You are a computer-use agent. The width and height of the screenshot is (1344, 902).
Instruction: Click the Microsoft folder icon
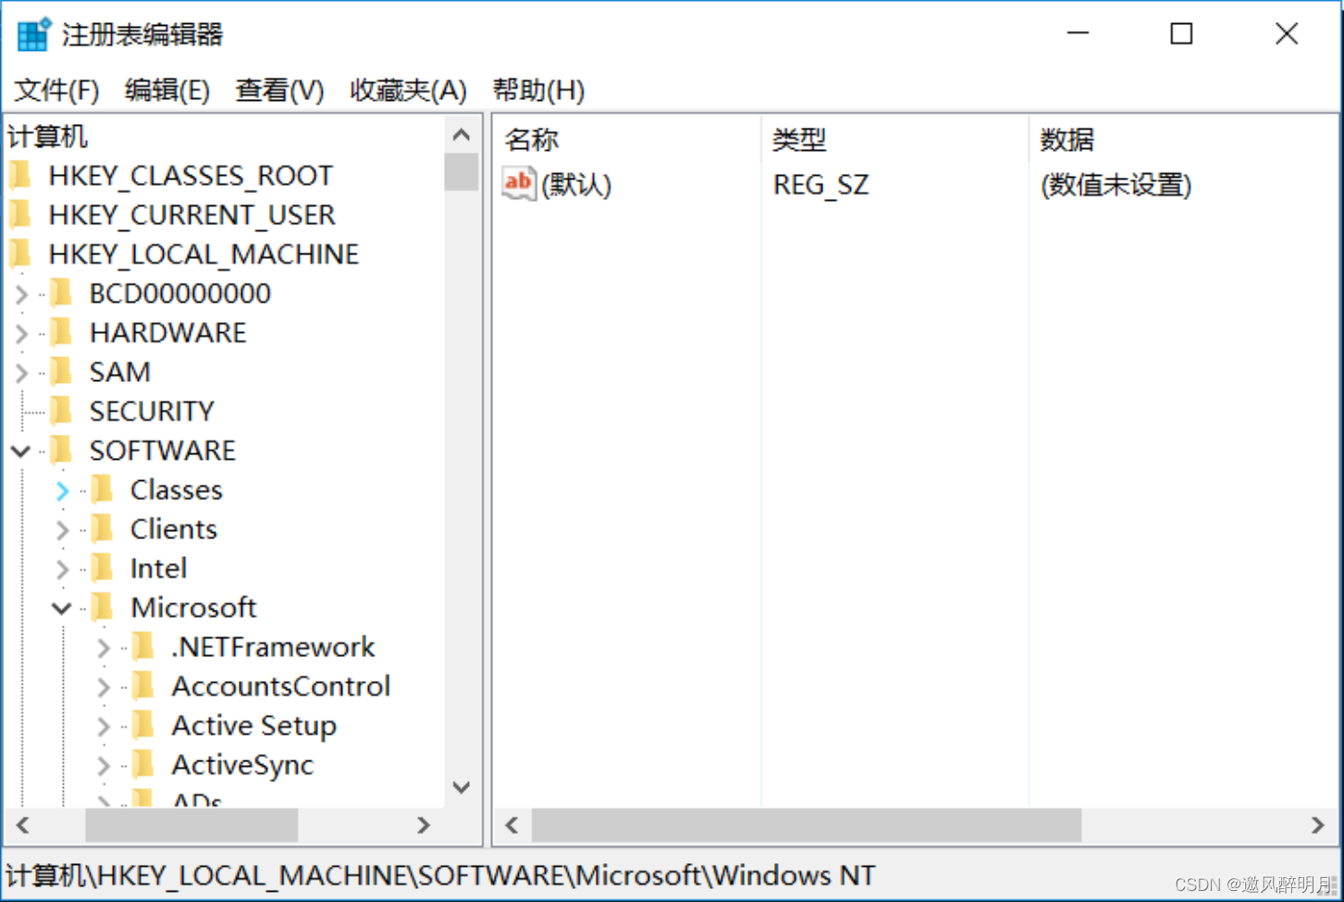tap(104, 607)
